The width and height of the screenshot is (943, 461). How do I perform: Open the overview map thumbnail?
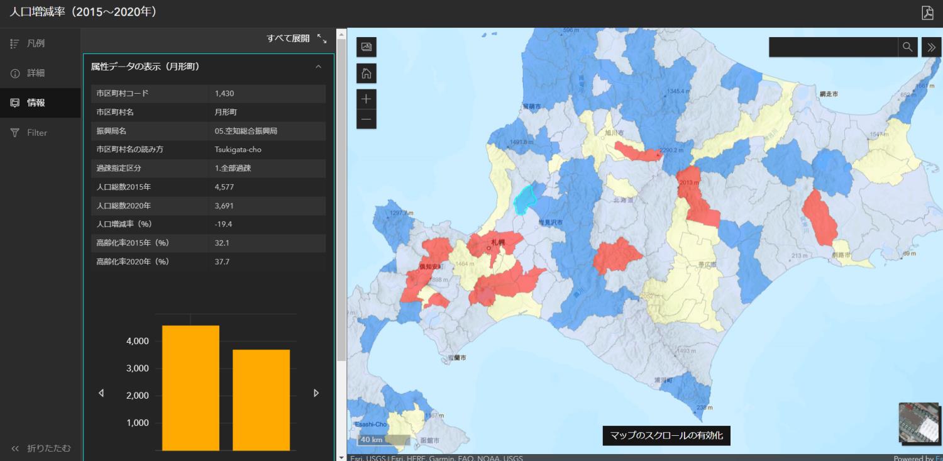[x=918, y=423]
